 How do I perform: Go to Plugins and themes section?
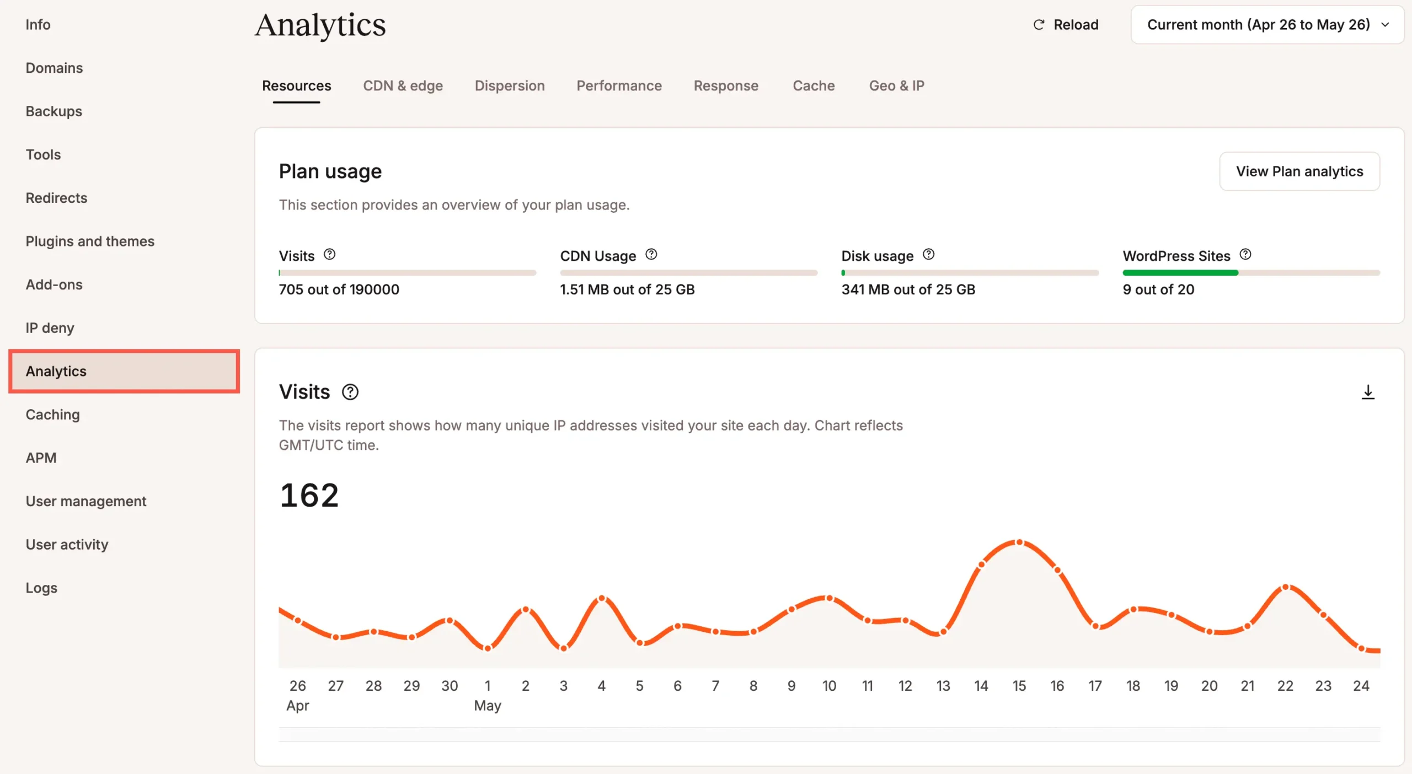click(90, 241)
